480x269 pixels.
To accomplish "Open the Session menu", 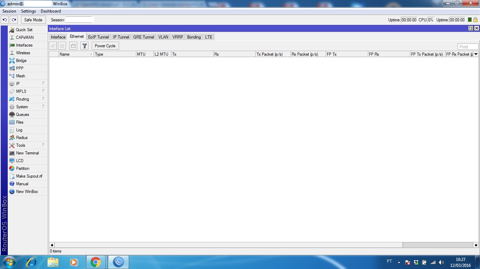I will (9, 11).
